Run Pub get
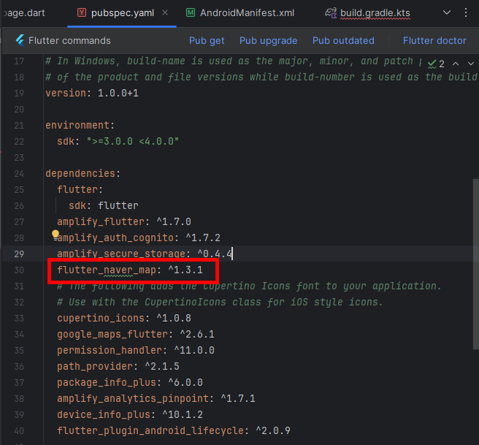Viewport: 479px width, 445px height. (207, 41)
